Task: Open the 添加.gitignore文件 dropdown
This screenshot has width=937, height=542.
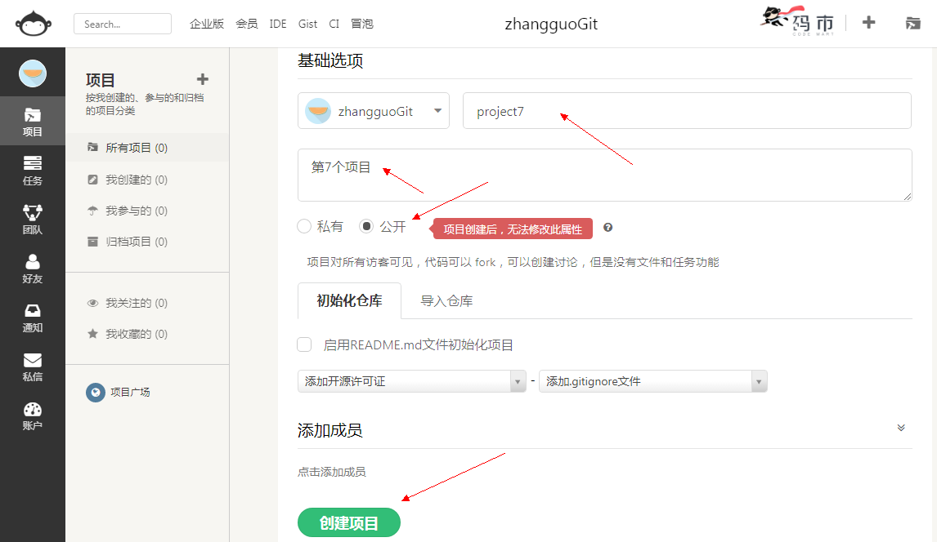Action: point(652,381)
